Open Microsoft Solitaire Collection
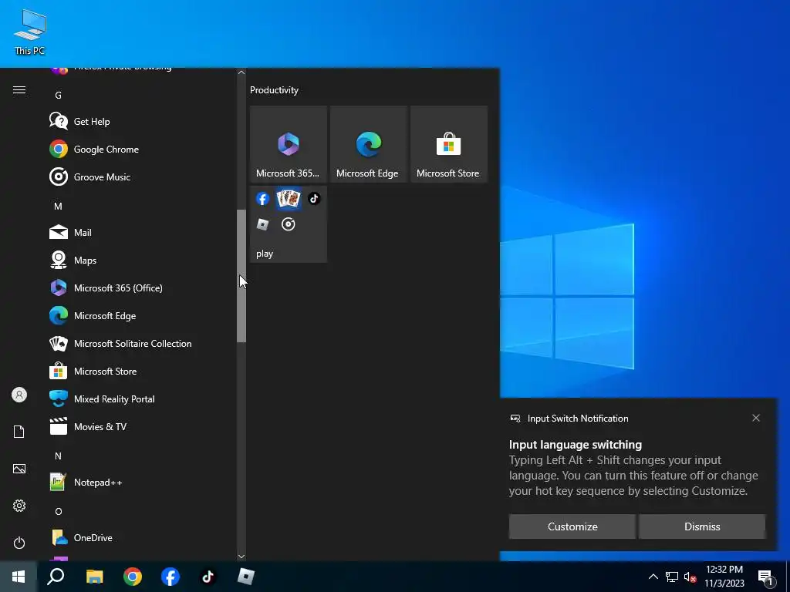Viewport: 790px width, 592px height. tap(141, 343)
